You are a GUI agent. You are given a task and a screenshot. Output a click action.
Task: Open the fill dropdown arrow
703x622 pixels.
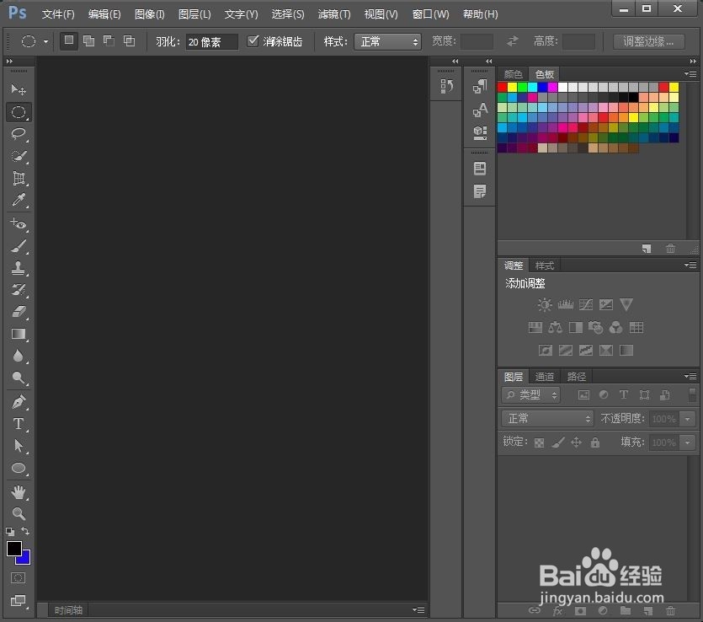pos(687,443)
